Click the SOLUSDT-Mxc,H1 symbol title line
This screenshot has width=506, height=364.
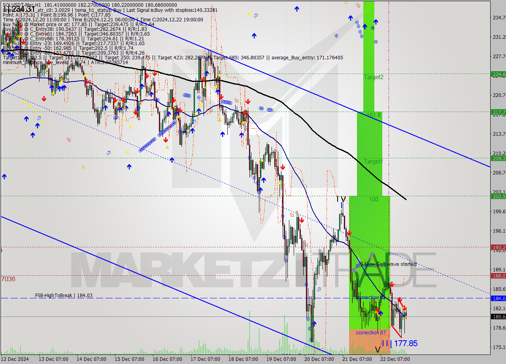[90, 5]
